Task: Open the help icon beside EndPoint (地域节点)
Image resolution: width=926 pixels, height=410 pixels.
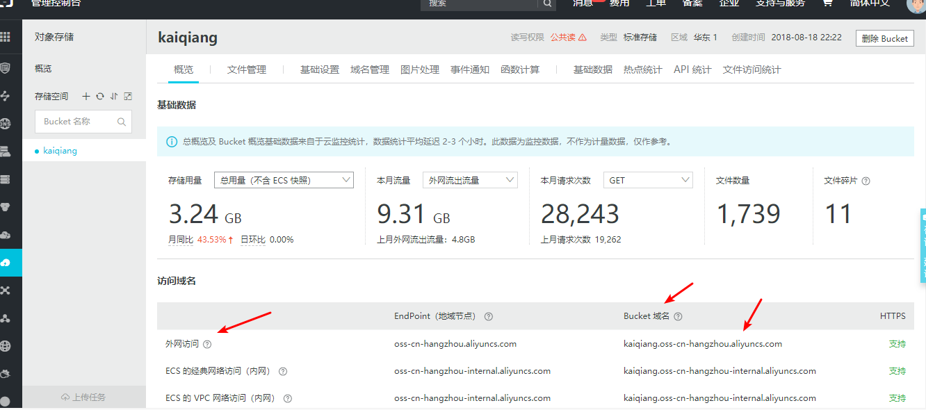Action: (x=489, y=316)
